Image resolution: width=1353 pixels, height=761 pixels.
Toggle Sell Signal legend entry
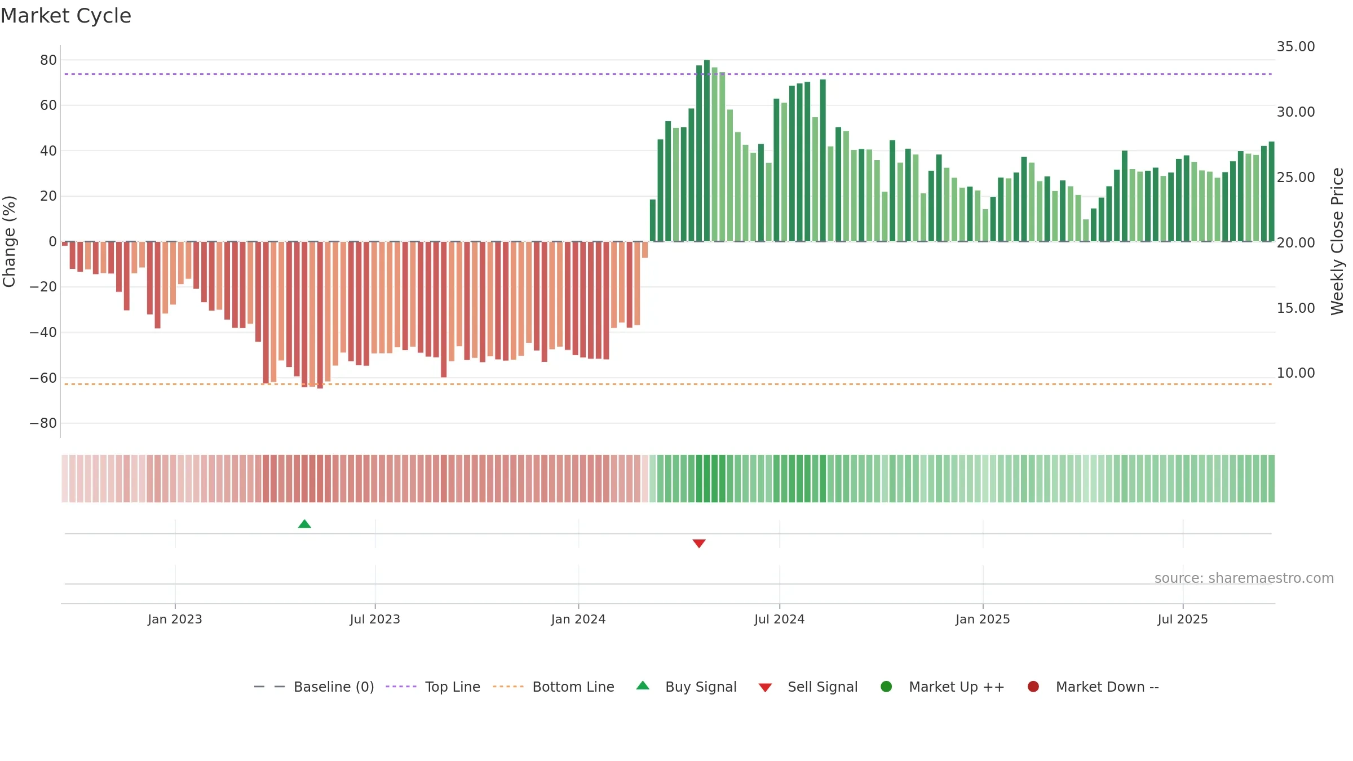(808, 687)
